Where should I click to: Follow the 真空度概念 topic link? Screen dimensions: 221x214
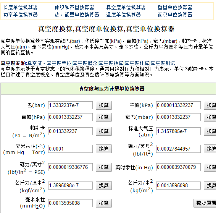(x=85, y=63)
